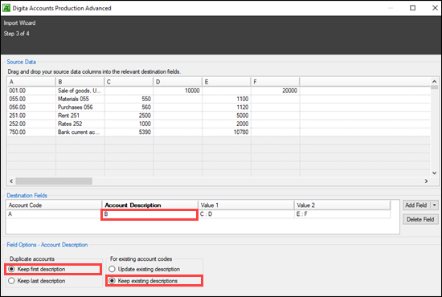Select the value 2000 in column E
This screenshot has height=297, width=442.
point(227,124)
